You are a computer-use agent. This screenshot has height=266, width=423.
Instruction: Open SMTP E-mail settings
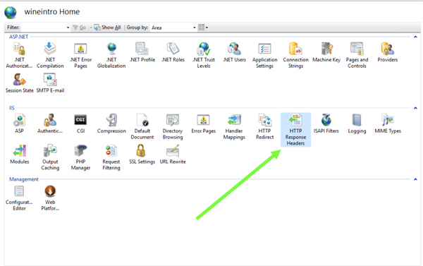coord(50,83)
